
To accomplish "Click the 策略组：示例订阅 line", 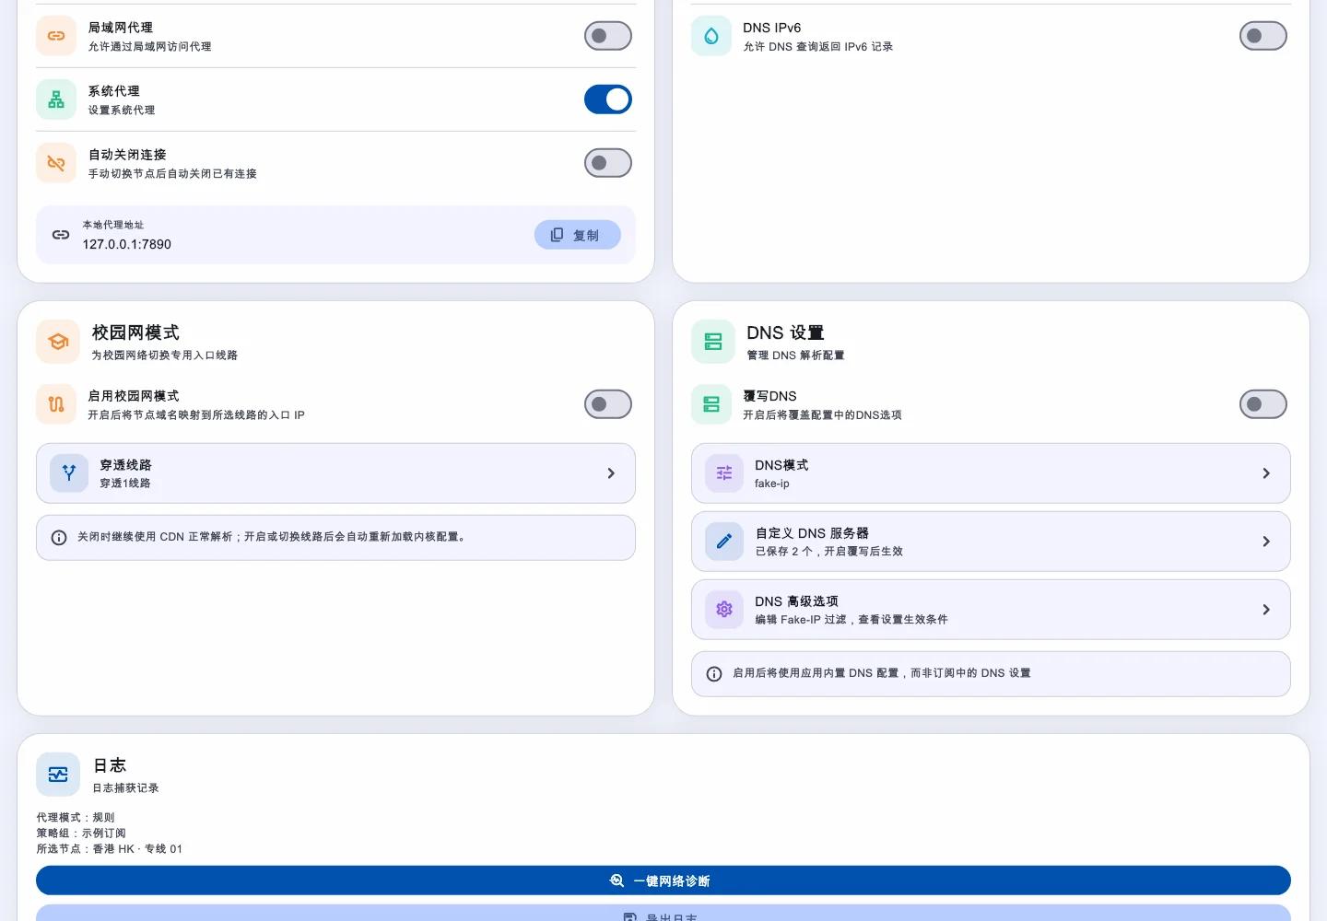I will coord(81,834).
